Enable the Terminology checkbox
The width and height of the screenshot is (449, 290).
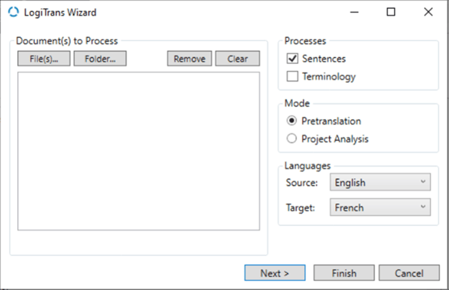pyautogui.click(x=292, y=76)
